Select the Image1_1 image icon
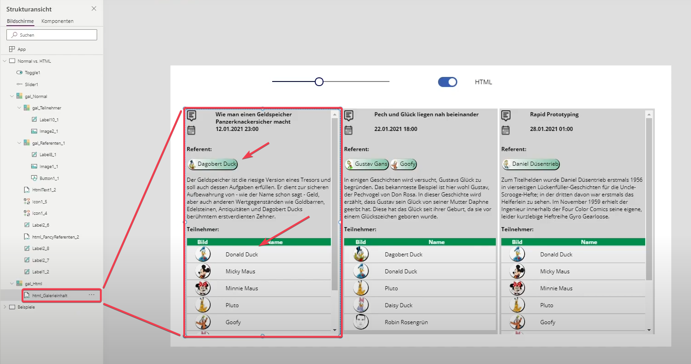 [34, 166]
